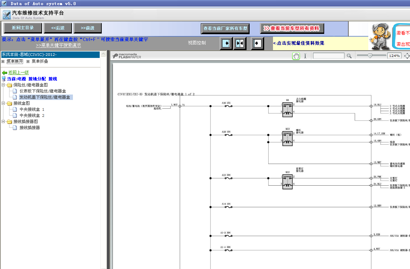410x269 pixels.
Task: Click the 菜单展开 list icon
Action: [3, 61]
